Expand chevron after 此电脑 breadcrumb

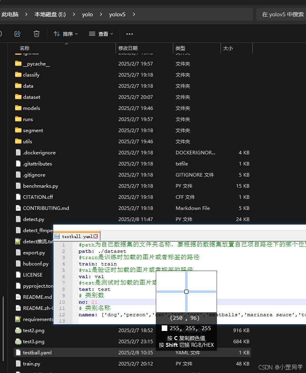26,15
